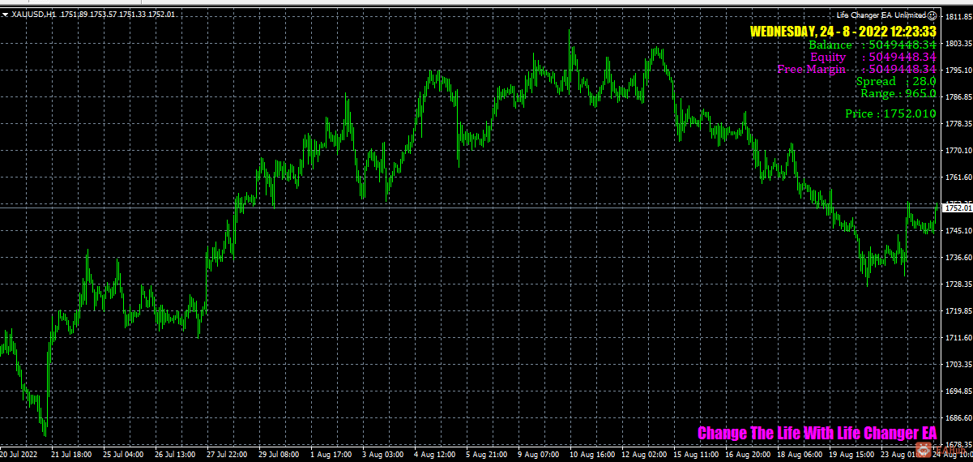This screenshot has width=973, height=462.
Task: Click the 1761.60 price axis label
Action: [x=958, y=177]
